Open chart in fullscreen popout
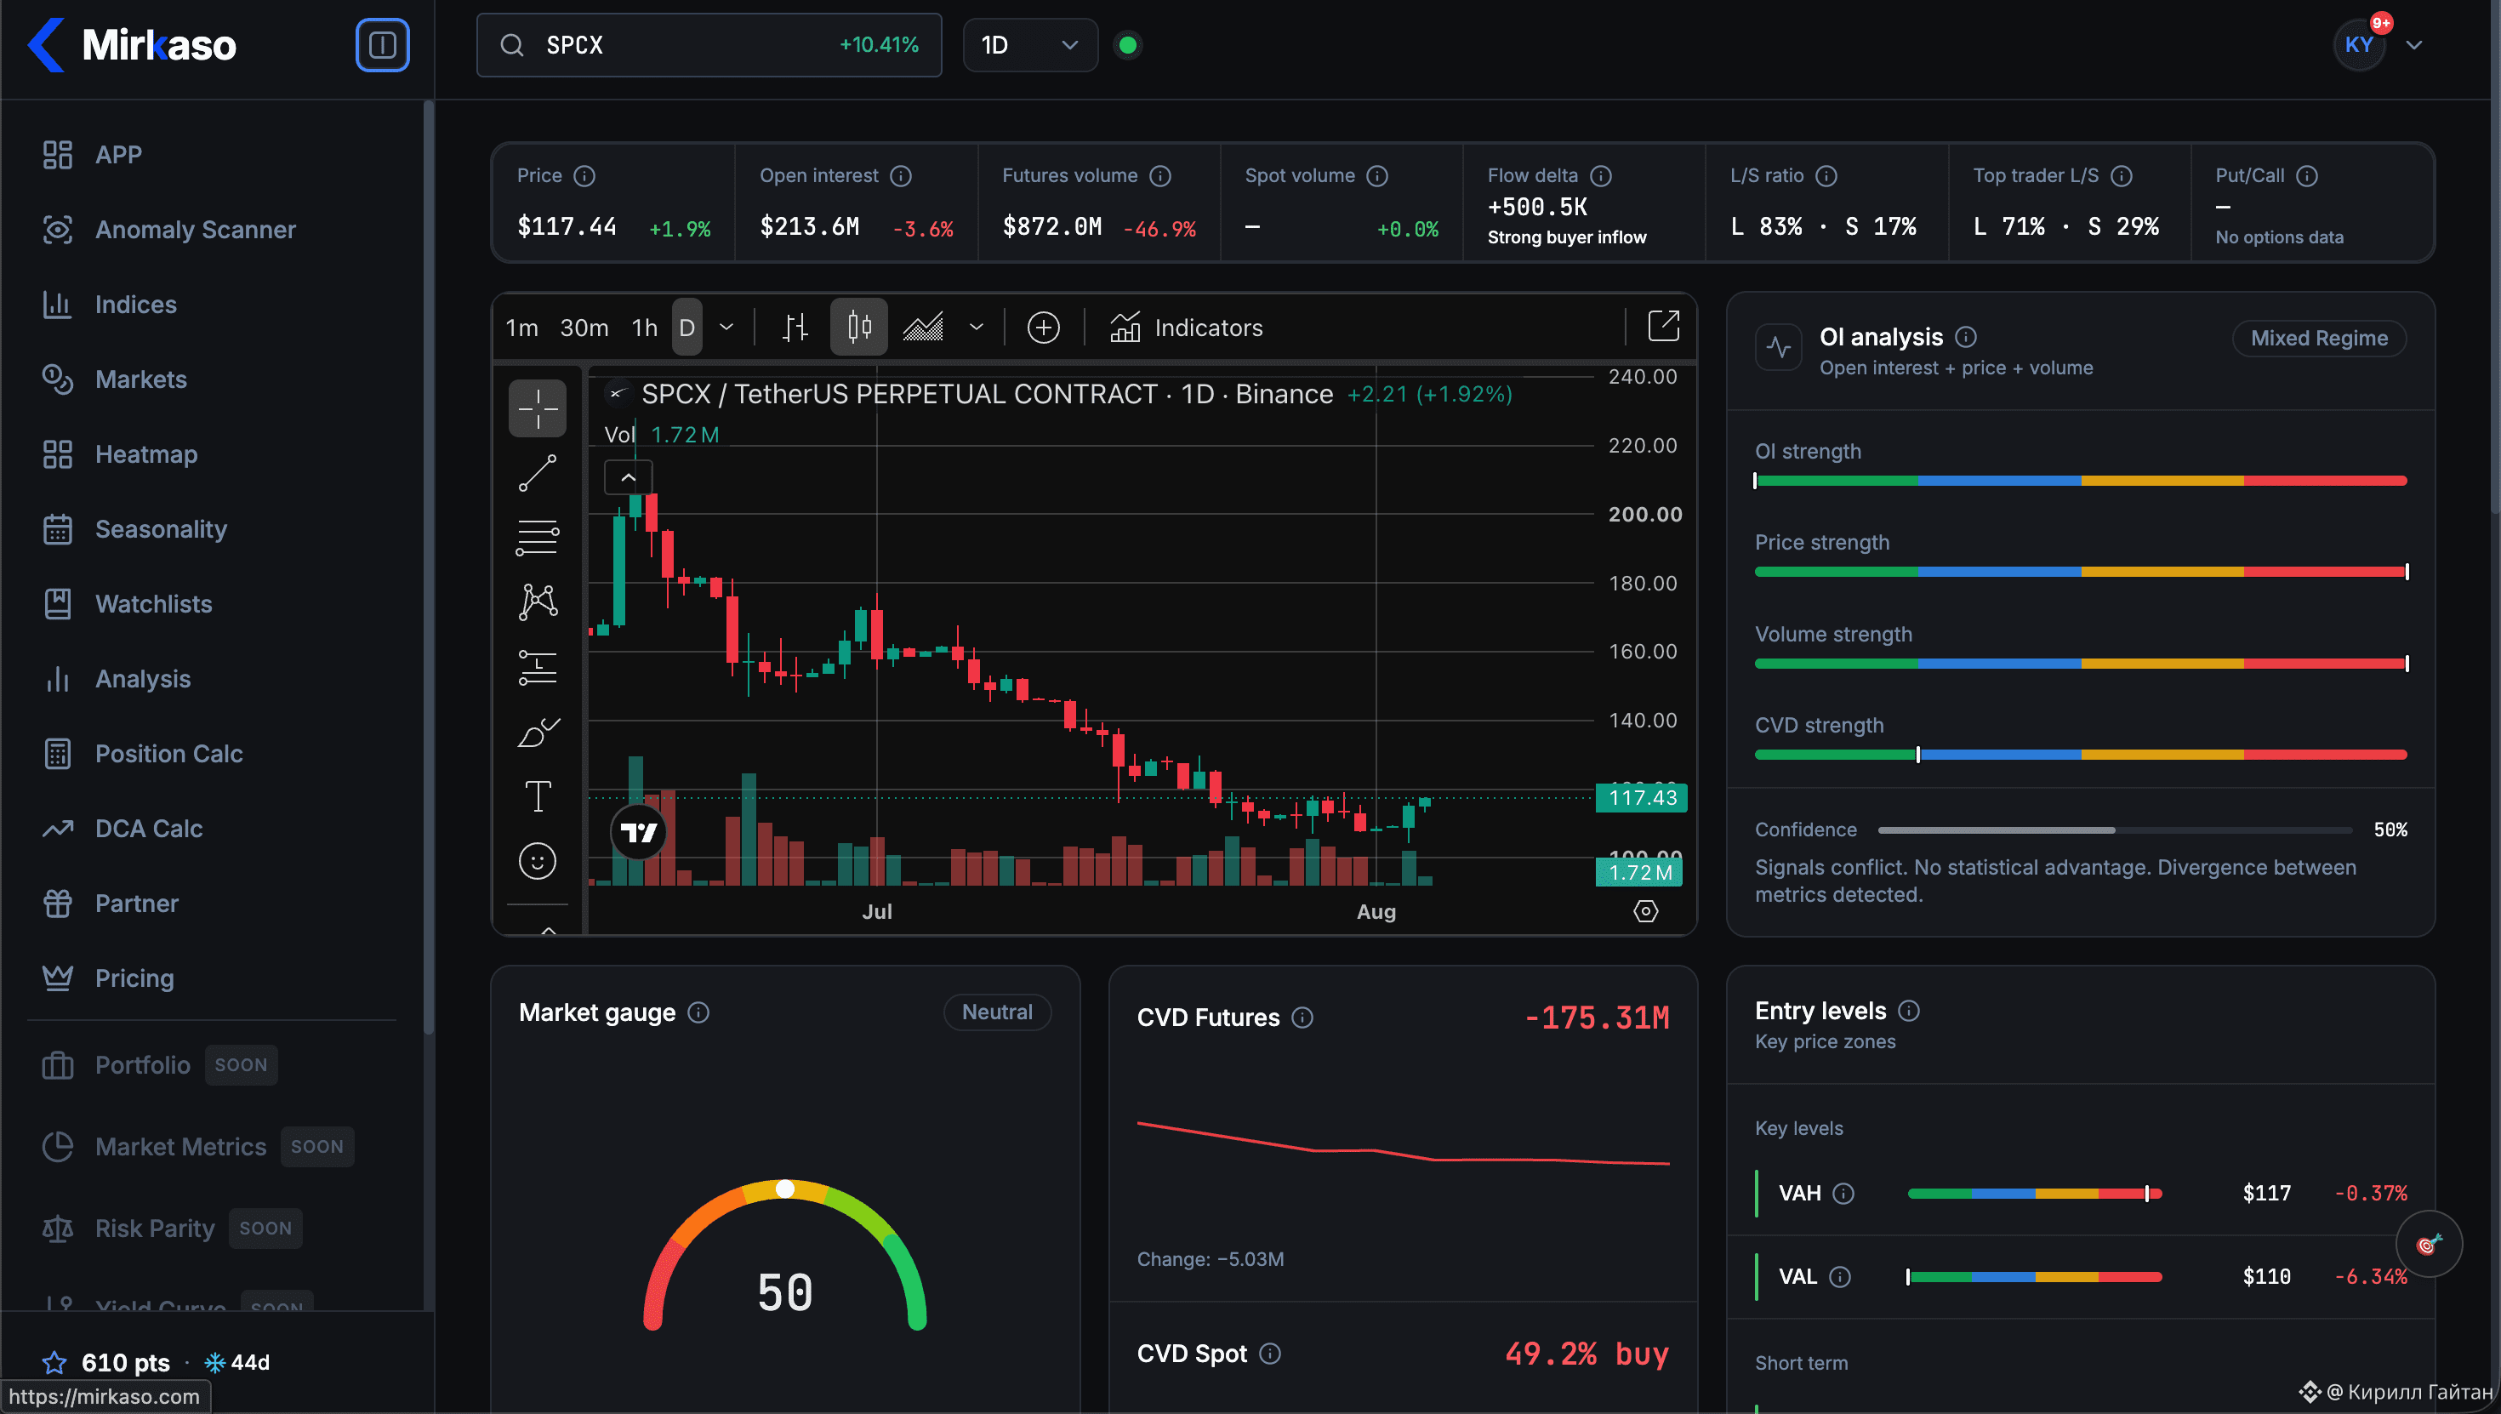Viewport: 2501px width, 1414px height. [1663, 327]
